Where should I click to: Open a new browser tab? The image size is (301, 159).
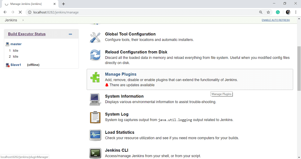click(63, 4)
